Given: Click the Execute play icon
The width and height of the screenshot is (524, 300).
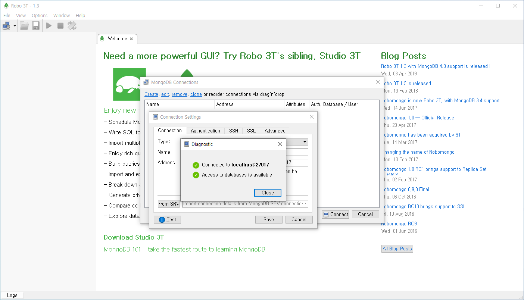Looking at the screenshot, I should click(x=49, y=26).
